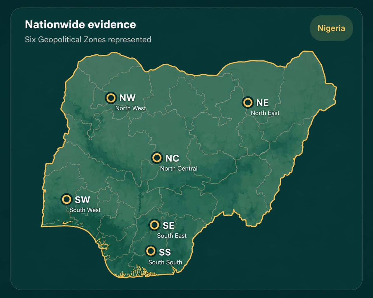Select the South South marker circle
The width and height of the screenshot is (373, 298).
(151, 251)
